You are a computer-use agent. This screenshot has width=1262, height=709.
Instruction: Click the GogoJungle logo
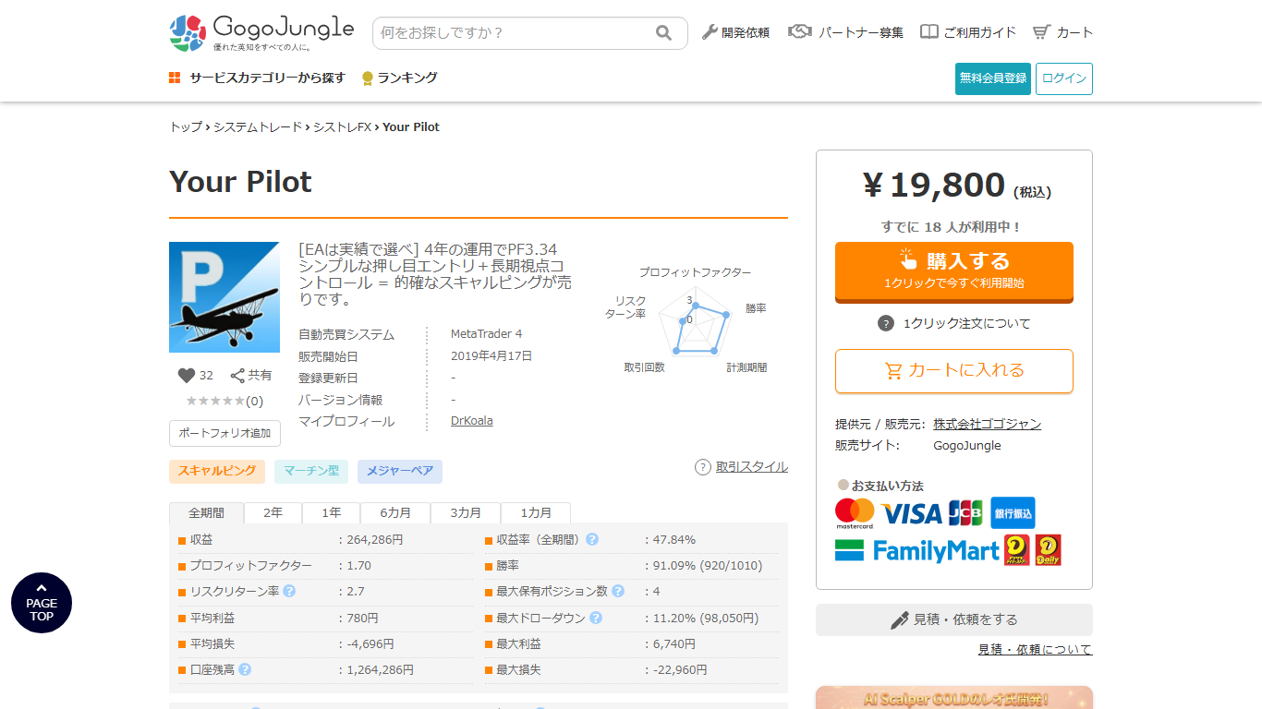261,32
